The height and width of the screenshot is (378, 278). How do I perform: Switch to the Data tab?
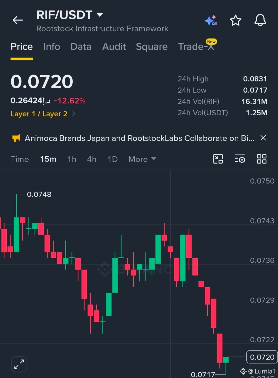click(x=81, y=47)
